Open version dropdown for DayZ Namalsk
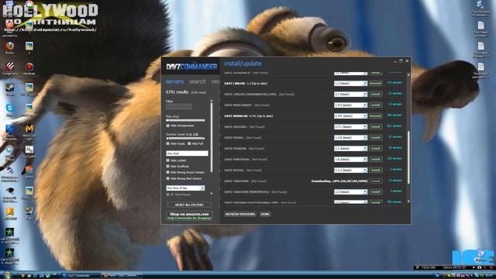Image resolution: width=496 pixels, height=279 pixels. click(x=350, y=116)
